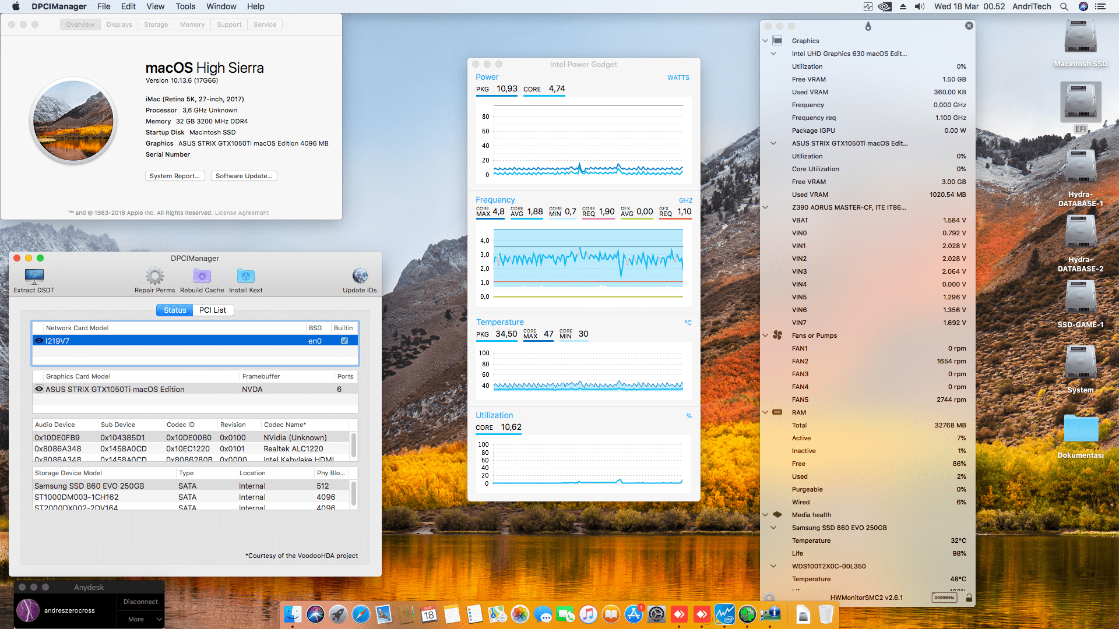Click the Update IDs globe icon
Screen dimensions: 1119x629
tap(360, 275)
